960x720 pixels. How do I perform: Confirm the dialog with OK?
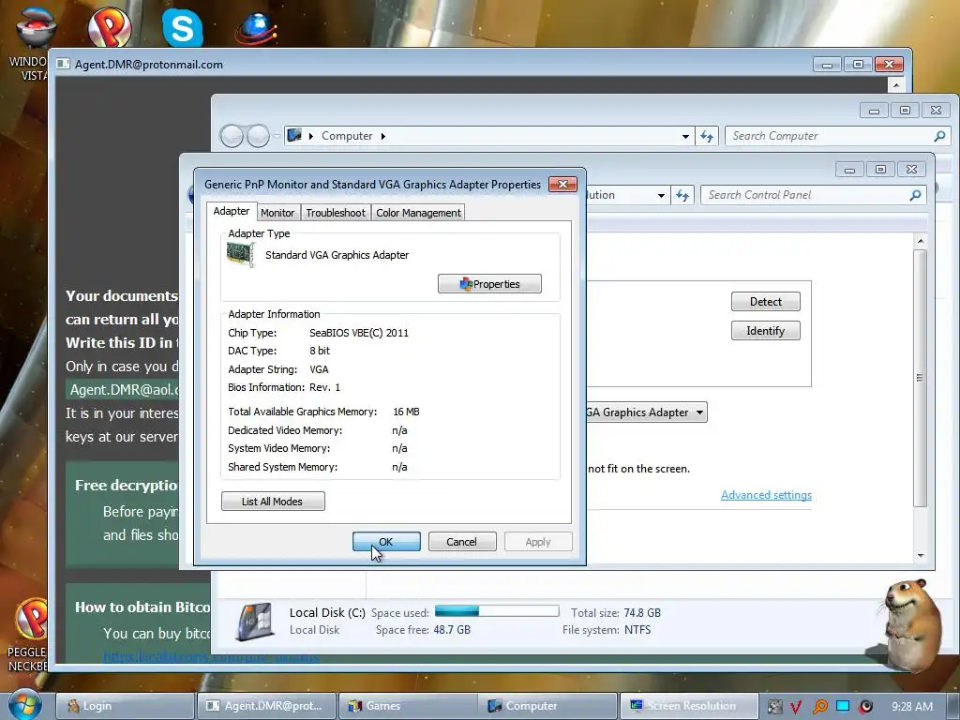[385, 542]
